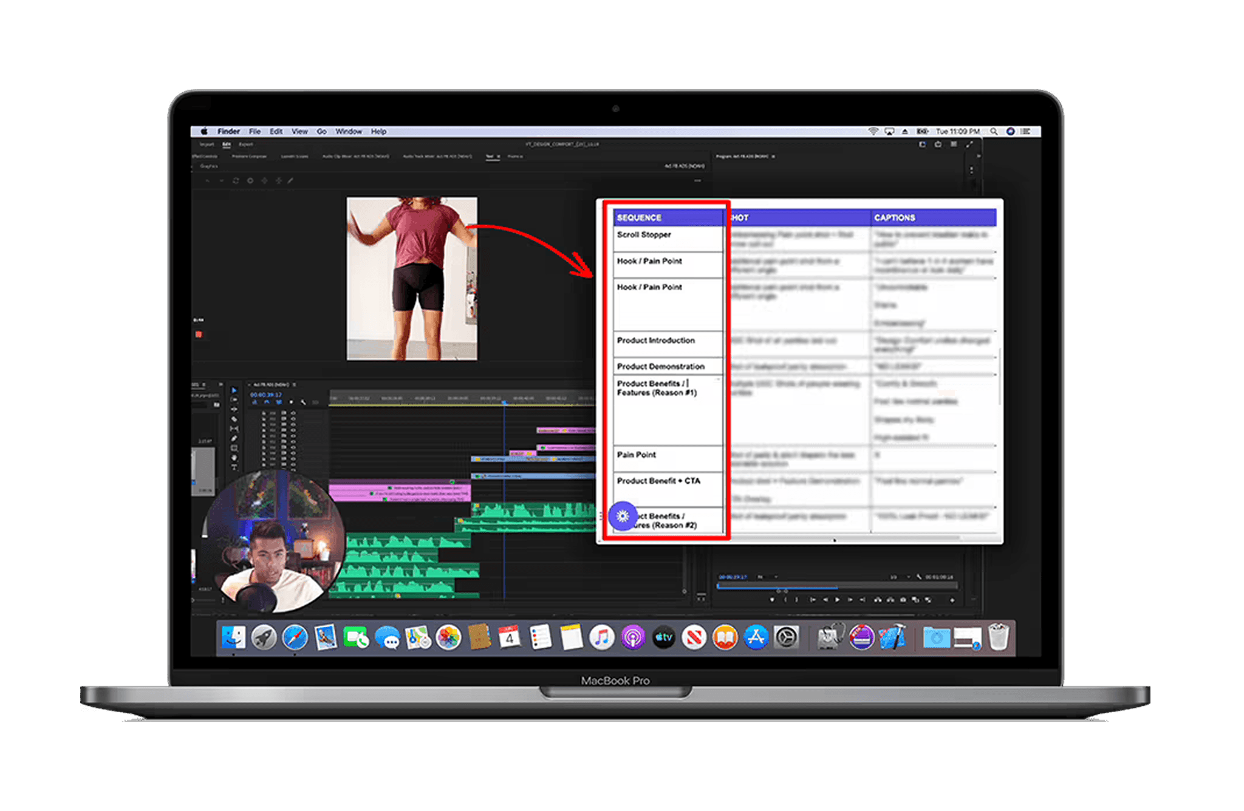The image size is (1244, 811).
Task: Click the blue sun floating button
Action: pyautogui.click(x=622, y=516)
